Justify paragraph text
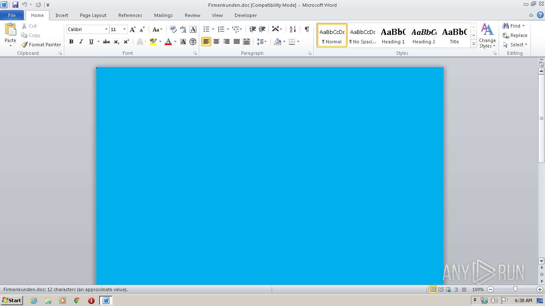Screen dimensions: 545x306 pos(236,42)
